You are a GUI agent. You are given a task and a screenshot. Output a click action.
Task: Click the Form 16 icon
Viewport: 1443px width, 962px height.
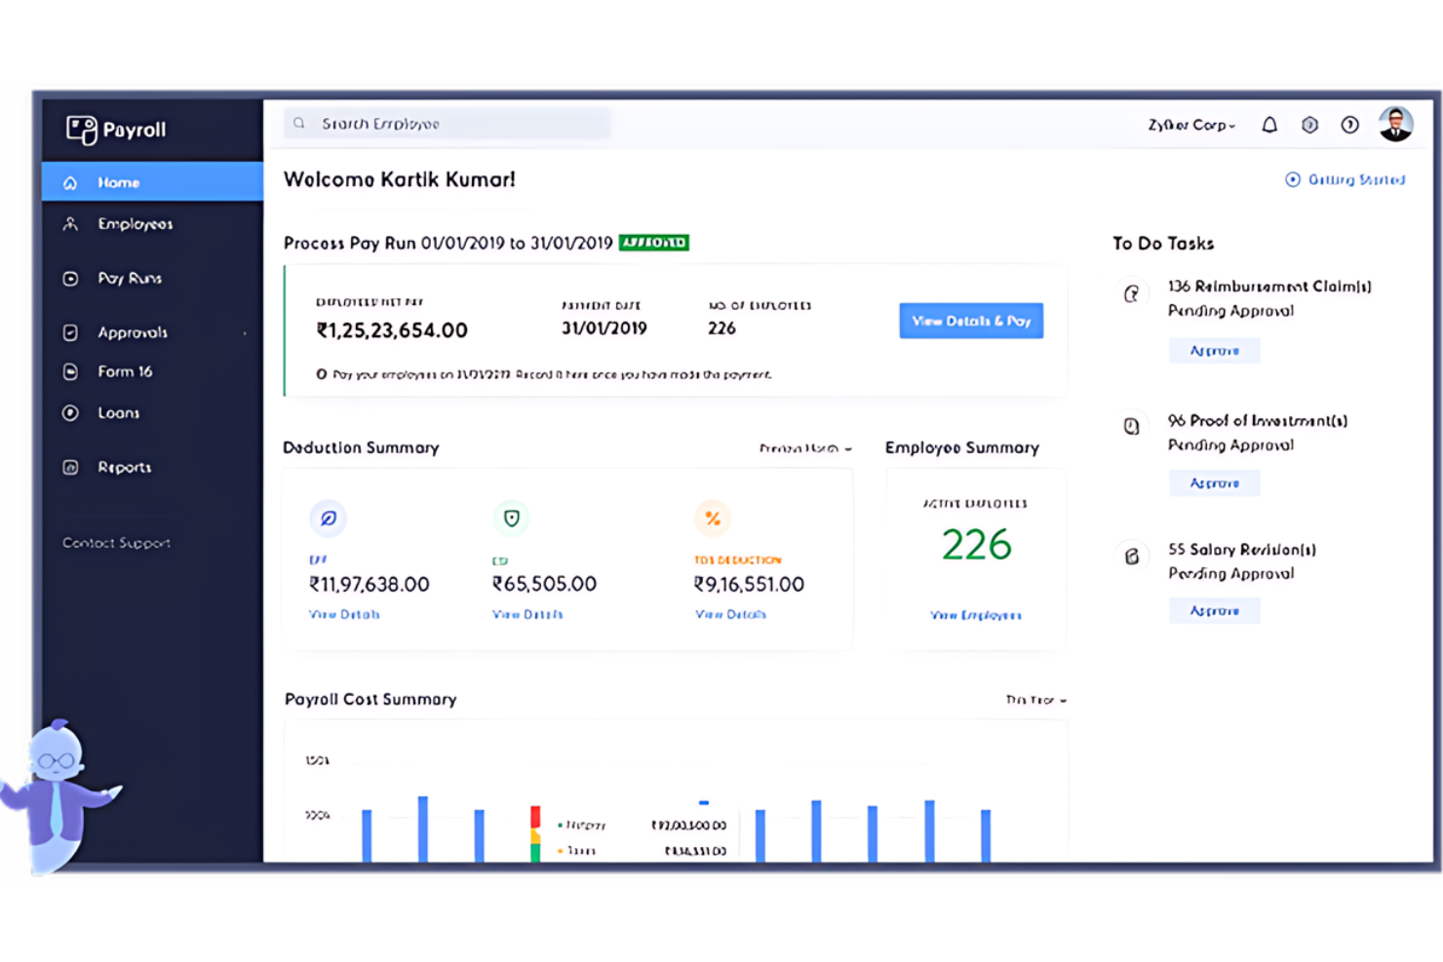click(x=70, y=372)
